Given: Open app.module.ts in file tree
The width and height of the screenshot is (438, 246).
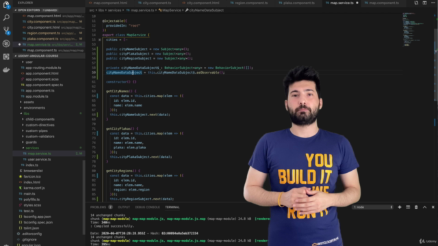Looking at the screenshot, I should tap(37, 96).
